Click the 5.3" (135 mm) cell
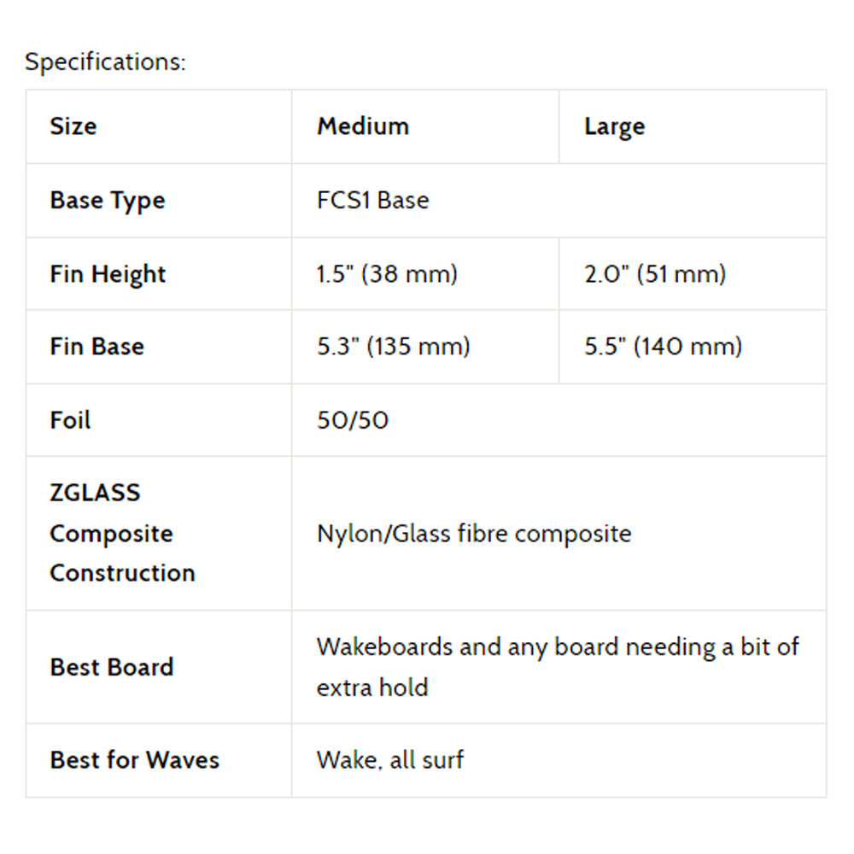Viewport: 854px width, 854px height. pos(393,347)
